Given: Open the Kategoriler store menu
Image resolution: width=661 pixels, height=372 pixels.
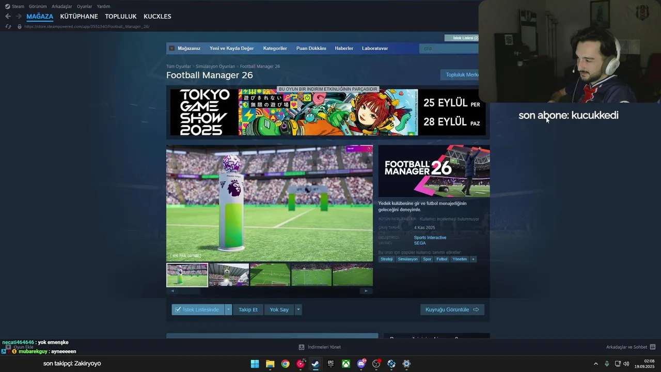Looking at the screenshot, I should [275, 49].
